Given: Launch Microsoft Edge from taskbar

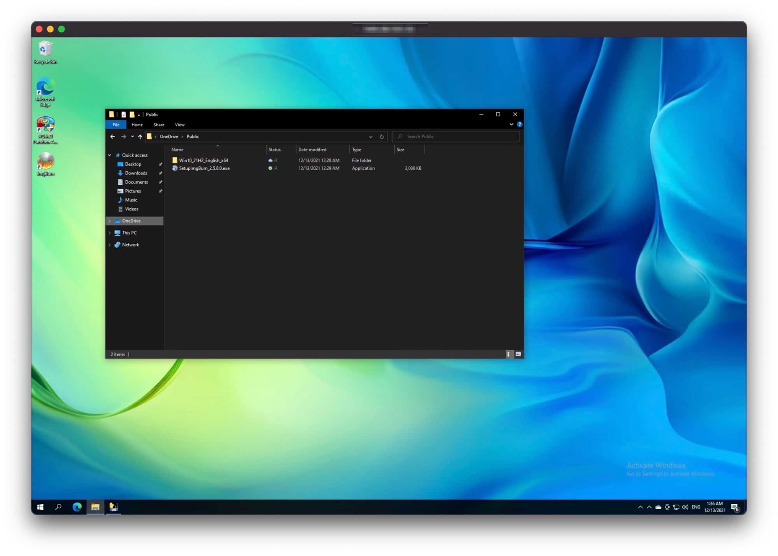Looking at the screenshot, I should pos(77,507).
